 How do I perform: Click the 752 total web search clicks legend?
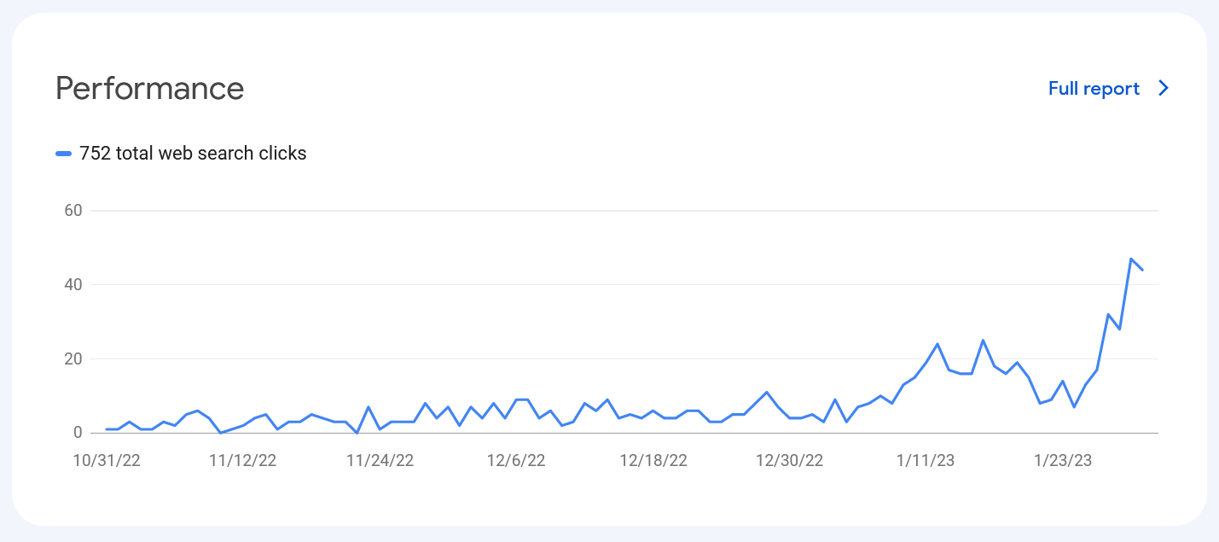pyautogui.click(x=181, y=154)
